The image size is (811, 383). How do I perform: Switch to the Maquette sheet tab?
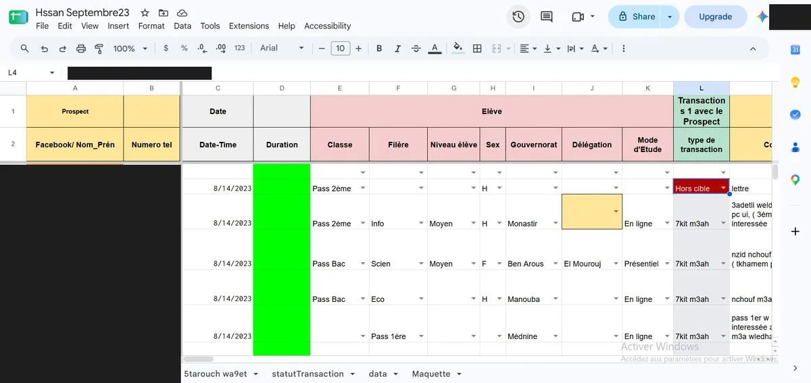[x=437, y=374]
